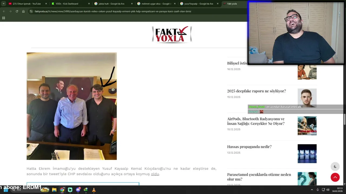Open the Parasetamol otizme article link
This screenshot has width=346, height=194.
click(x=259, y=177)
